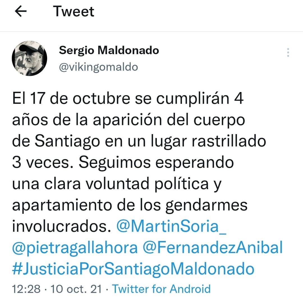The height and width of the screenshot is (303, 303).
Task: Open the @pietragallahora mention
Action: [75, 247]
